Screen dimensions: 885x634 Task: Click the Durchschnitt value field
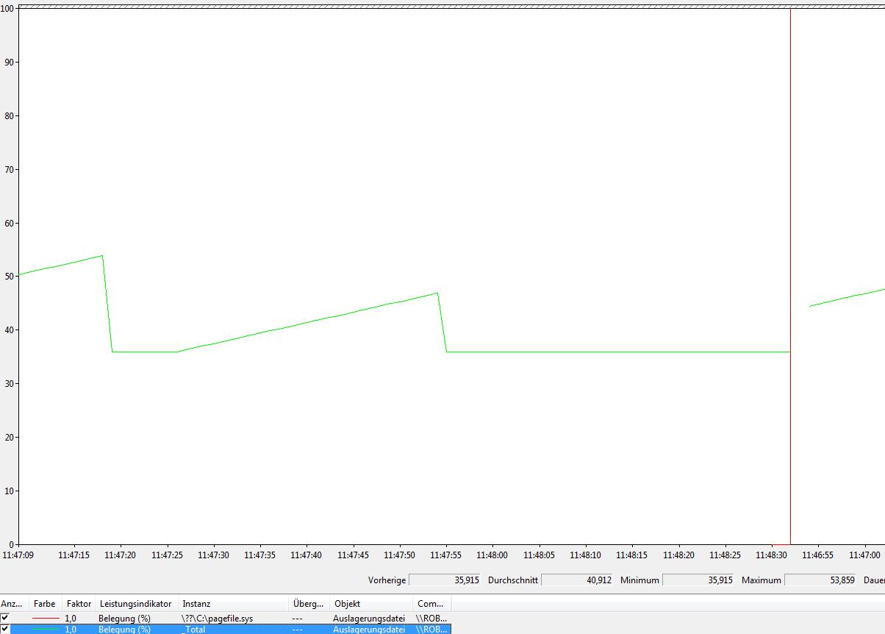pyautogui.click(x=576, y=580)
